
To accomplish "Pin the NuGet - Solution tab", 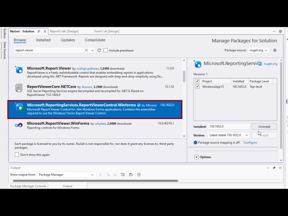I will pyautogui.click(x=39, y=31).
